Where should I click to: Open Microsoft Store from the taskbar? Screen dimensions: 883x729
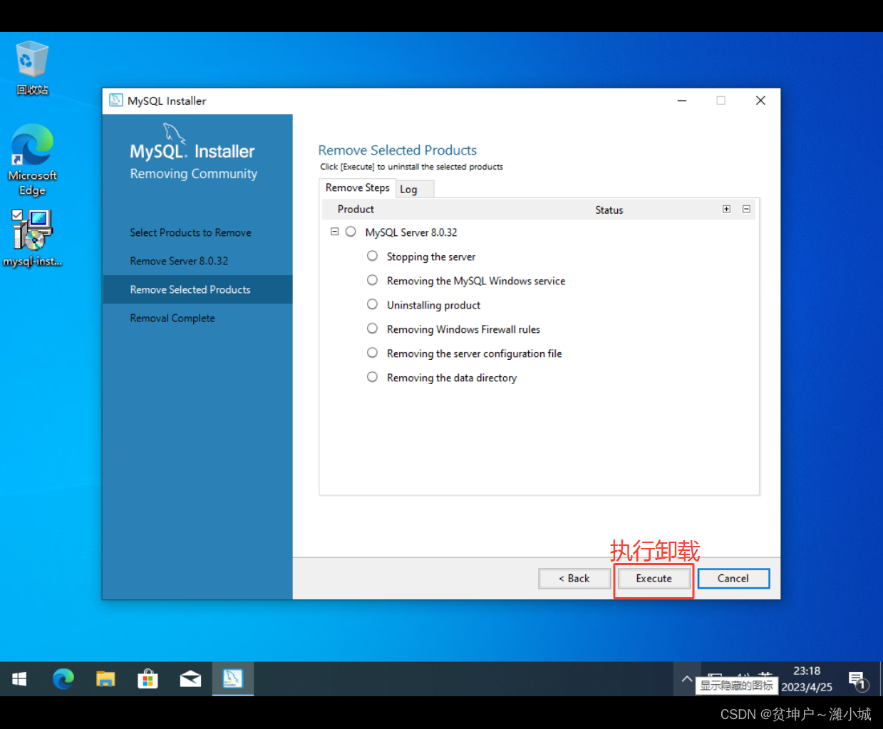pos(148,679)
